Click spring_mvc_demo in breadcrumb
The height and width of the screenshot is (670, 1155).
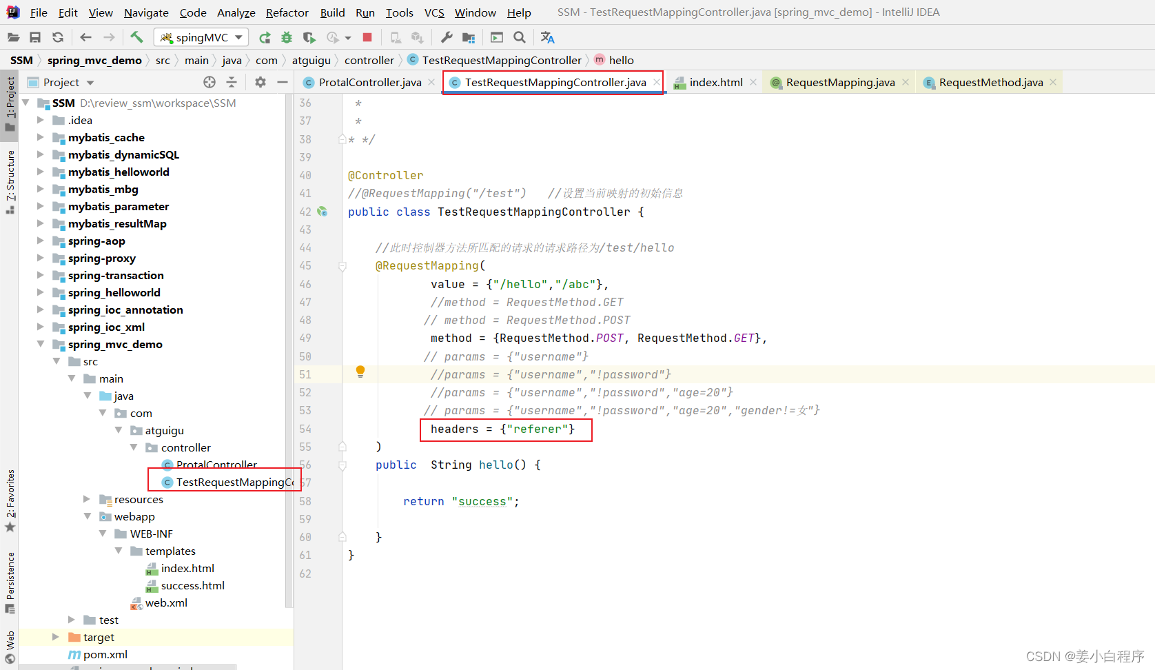(94, 60)
